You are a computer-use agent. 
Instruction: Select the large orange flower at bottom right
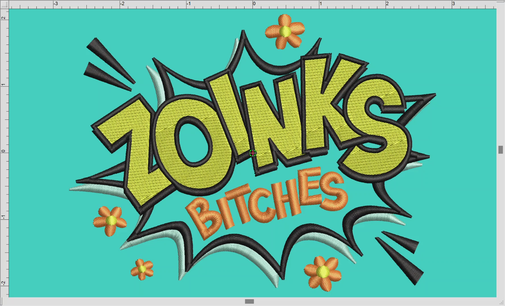click(x=323, y=273)
